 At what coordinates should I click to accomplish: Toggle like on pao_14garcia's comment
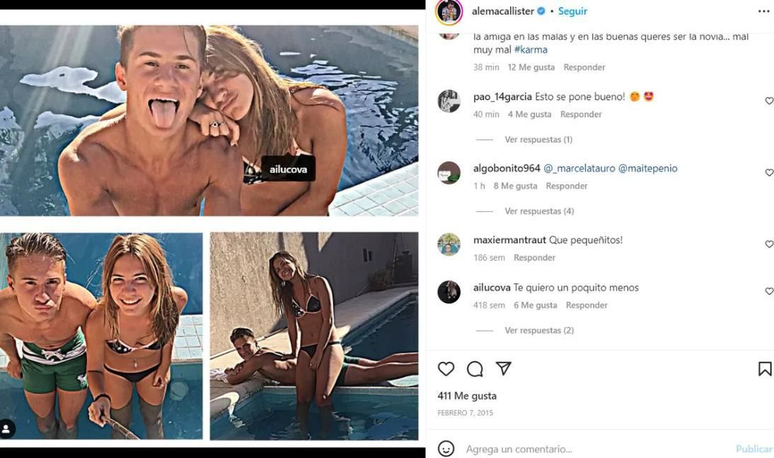tap(769, 101)
